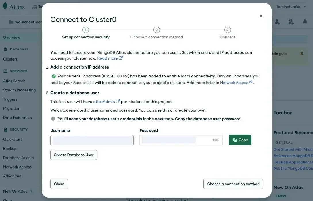Click the info icon beside credentials notice
The image size is (313, 201).
pyautogui.click(x=53, y=119)
